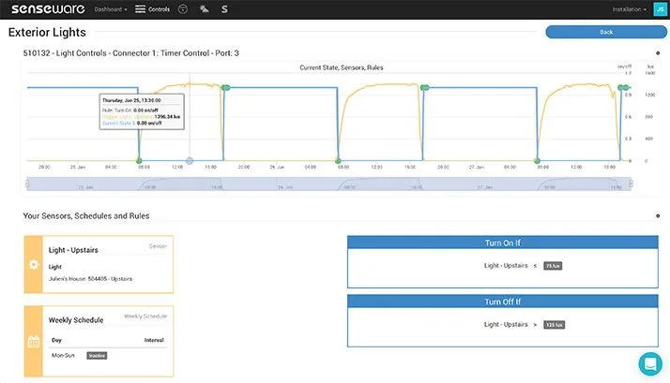Click the circular gauge icon in navbar
The width and height of the screenshot is (670, 383).
(x=183, y=9)
